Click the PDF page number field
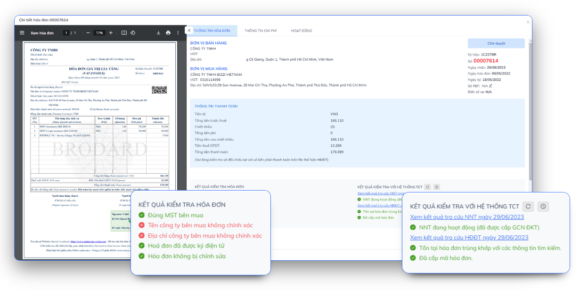Image resolution: width=588 pixels, height=304 pixels. coord(66,33)
